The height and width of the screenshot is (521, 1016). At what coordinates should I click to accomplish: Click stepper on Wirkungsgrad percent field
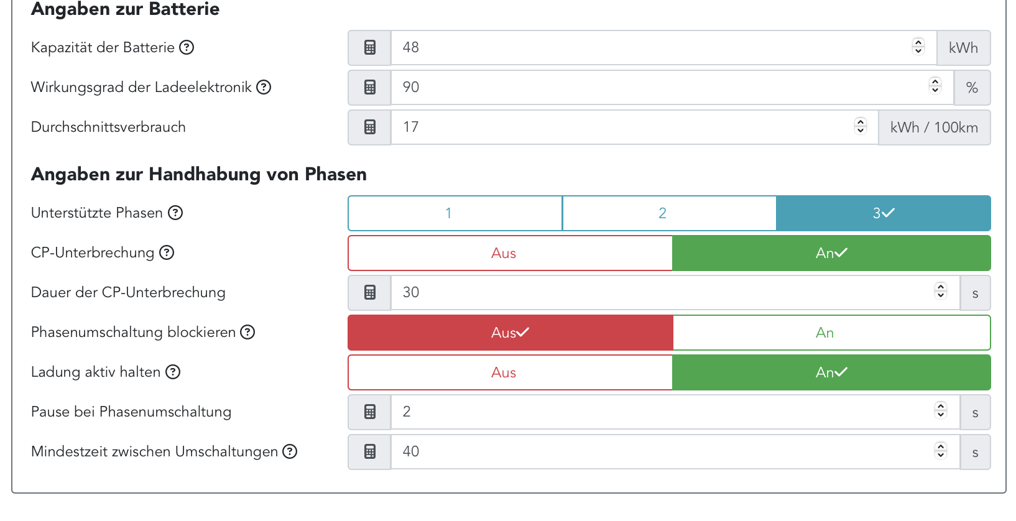[935, 86]
